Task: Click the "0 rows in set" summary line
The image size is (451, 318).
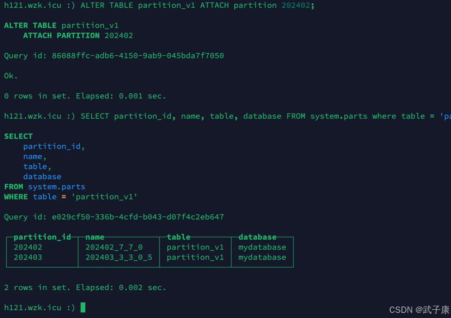Action: tap(85, 96)
